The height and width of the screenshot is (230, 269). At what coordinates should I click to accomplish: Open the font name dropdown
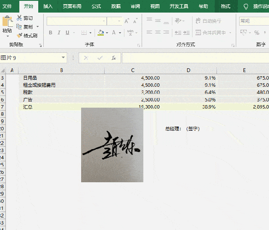click(x=104, y=21)
